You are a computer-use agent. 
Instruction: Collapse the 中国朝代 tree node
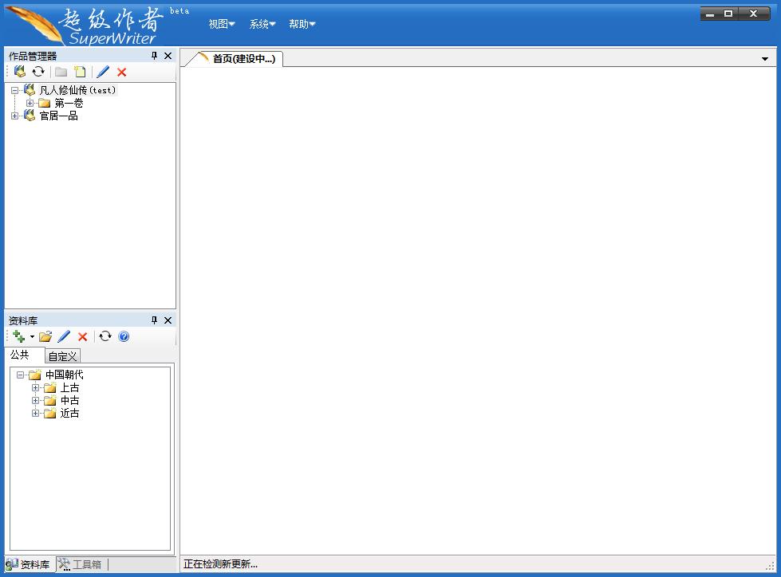click(21, 375)
